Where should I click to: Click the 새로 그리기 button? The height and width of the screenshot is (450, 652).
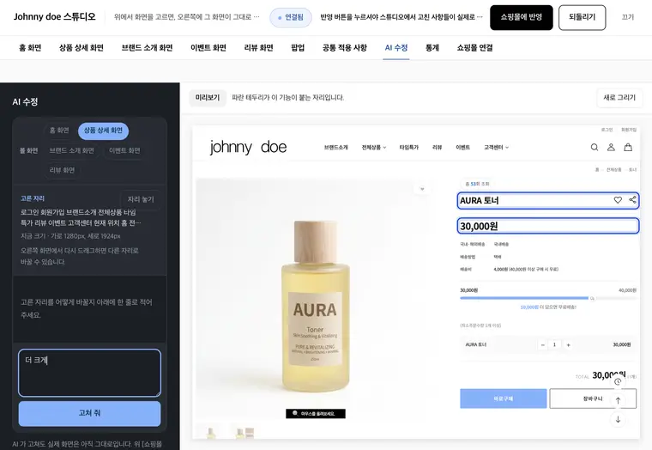pos(619,98)
